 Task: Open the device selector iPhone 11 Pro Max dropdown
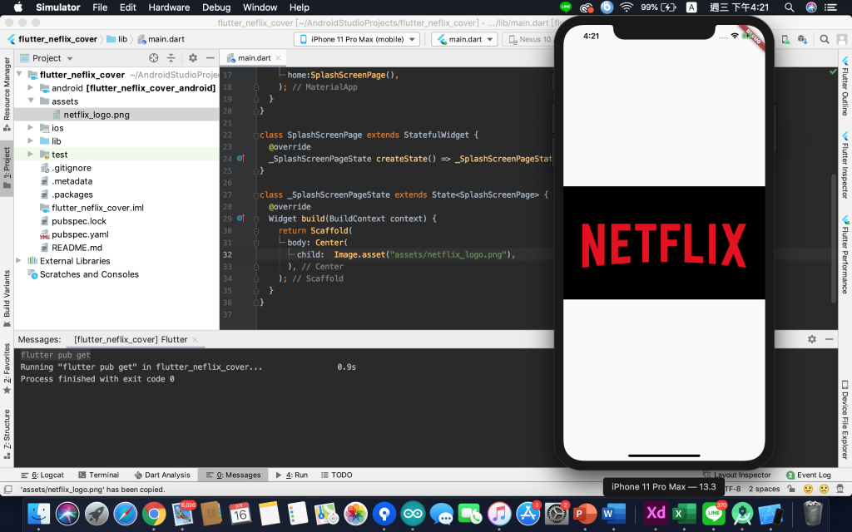pos(358,39)
